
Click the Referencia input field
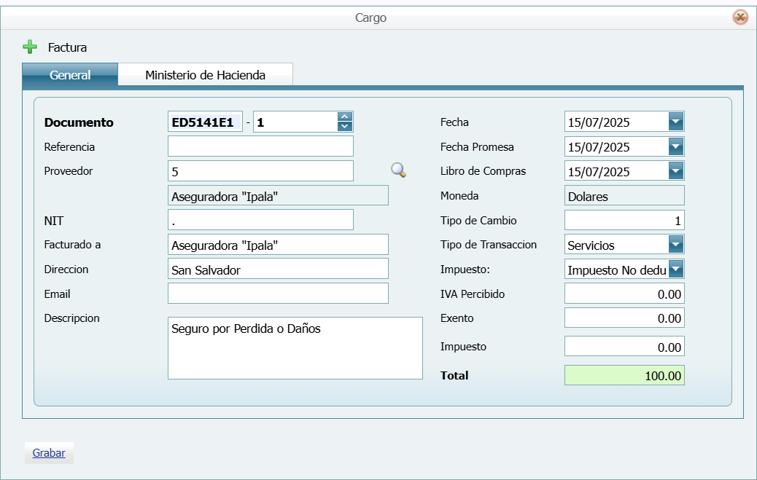pos(260,146)
